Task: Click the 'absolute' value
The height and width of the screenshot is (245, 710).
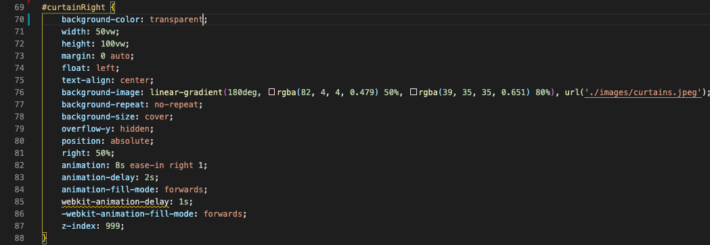Action: pos(129,141)
